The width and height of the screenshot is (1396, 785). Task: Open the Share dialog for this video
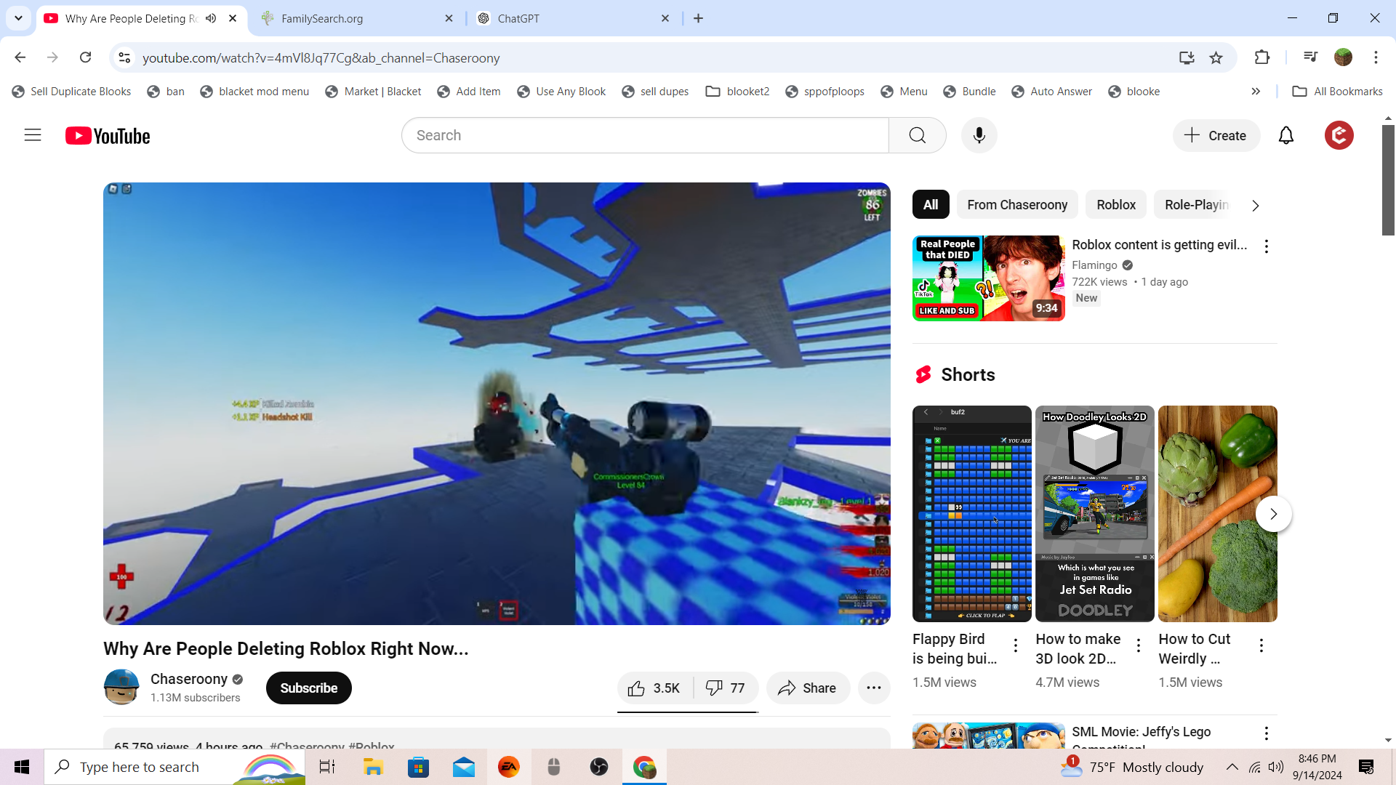pyautogui.click(x=807, y=688)
